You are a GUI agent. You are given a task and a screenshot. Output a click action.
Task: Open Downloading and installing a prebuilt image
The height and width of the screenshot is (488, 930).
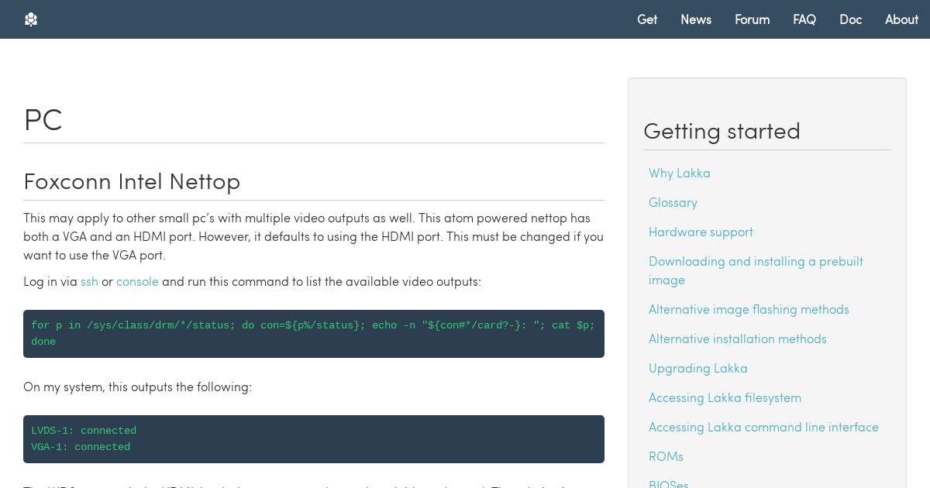click(756, 271)
